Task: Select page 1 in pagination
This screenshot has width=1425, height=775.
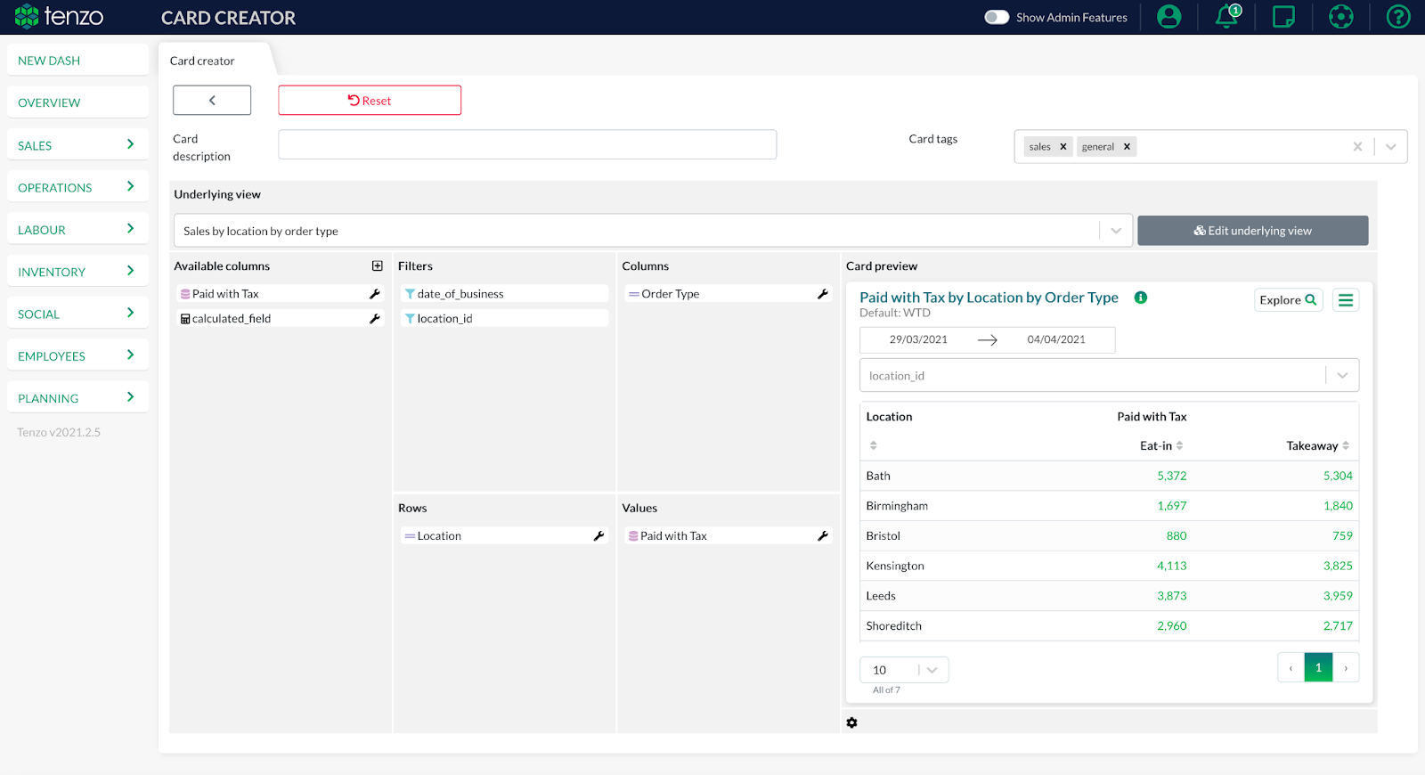Action: tap(1318, 668)
